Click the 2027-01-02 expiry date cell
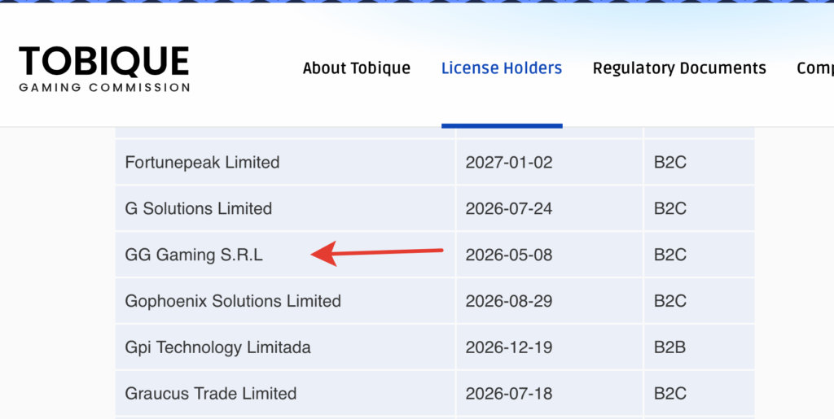This screenshot has width=834, height=419. point(508,163)
